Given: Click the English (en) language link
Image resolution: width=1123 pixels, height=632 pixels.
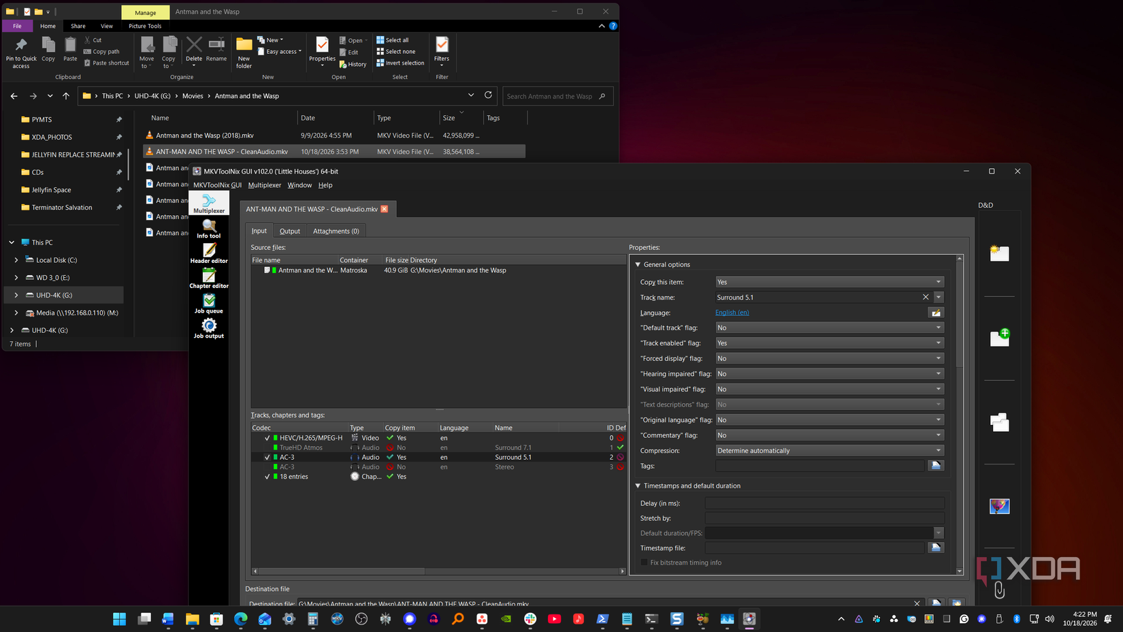Looking at the screenshot, I should pos(732,313).
